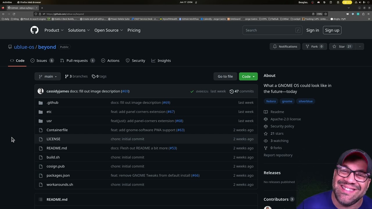Click the LICENSE file icon
The width and height of the screenshot is (372, 209).
coord(41,139)
